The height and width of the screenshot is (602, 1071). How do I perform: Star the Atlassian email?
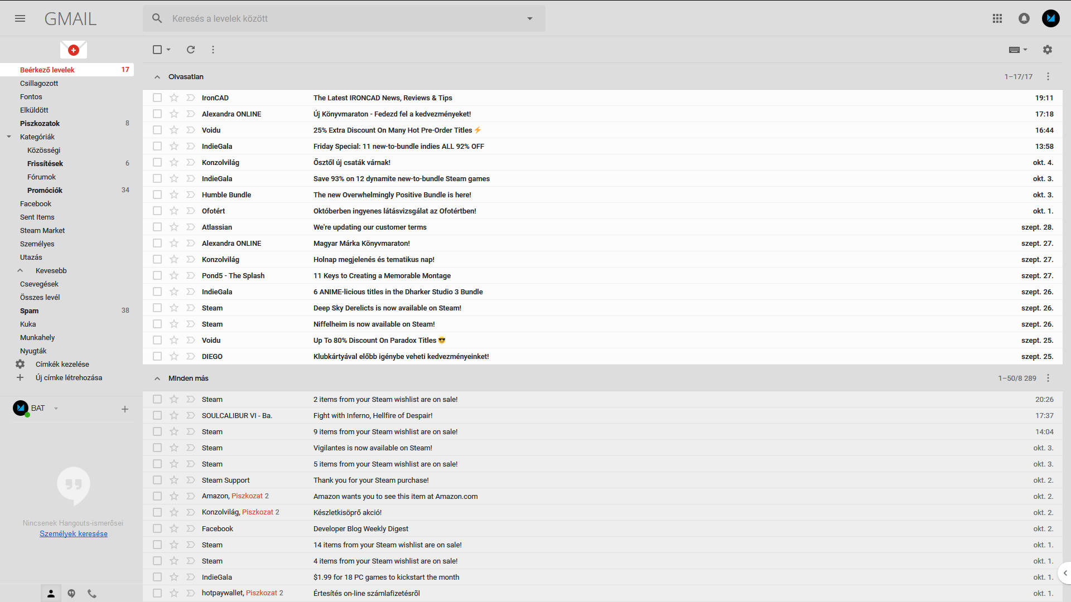point(174,227)
